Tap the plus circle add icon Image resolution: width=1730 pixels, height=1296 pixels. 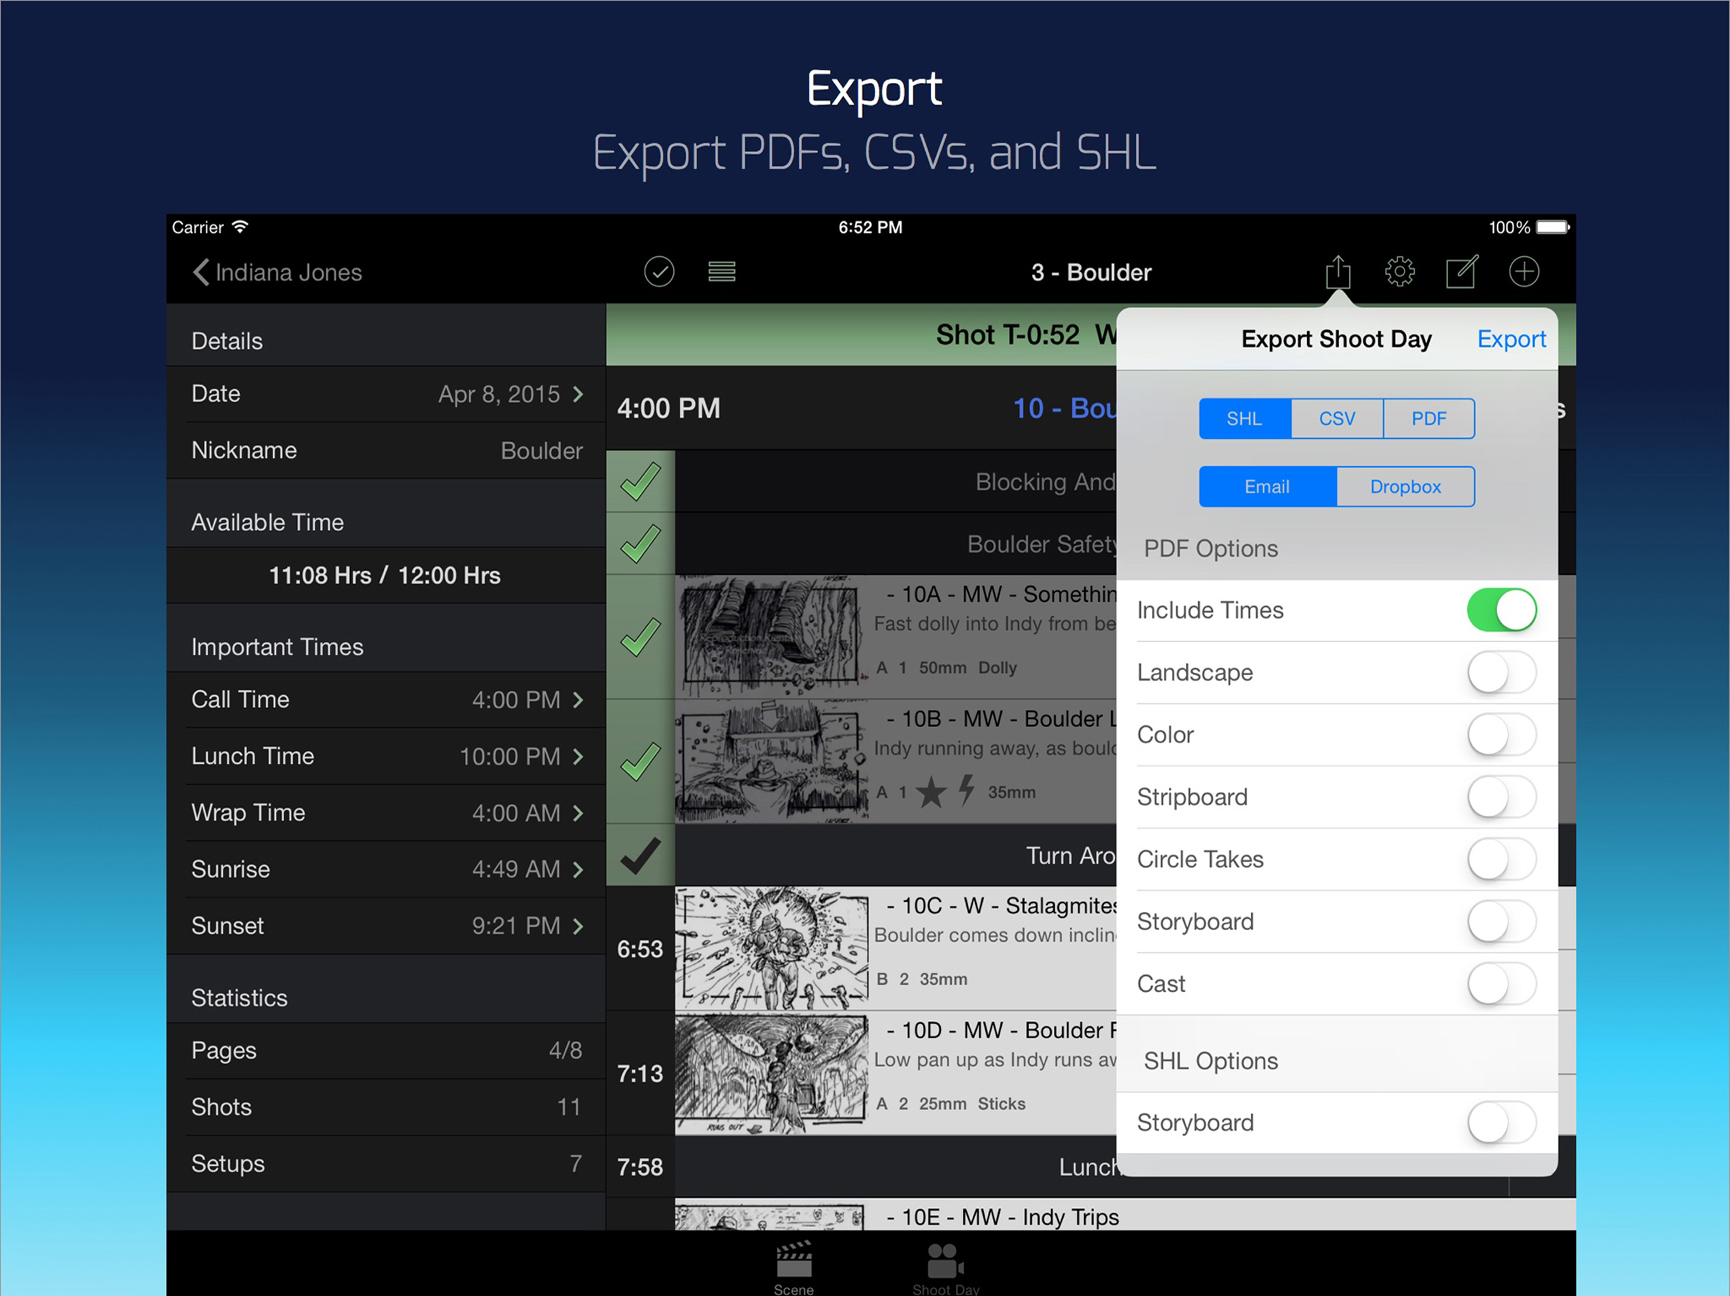point(1524,272)
